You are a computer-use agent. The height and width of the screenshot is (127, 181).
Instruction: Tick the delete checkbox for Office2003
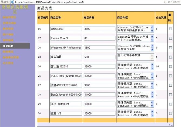(x=170, y=29)
